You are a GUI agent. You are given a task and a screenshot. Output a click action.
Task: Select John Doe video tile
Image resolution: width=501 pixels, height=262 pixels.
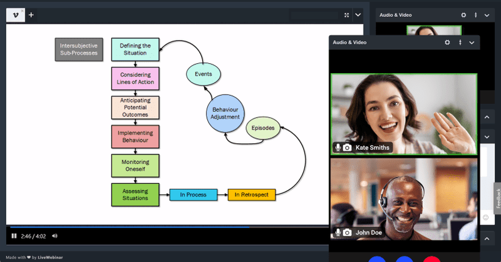[404, 199]
